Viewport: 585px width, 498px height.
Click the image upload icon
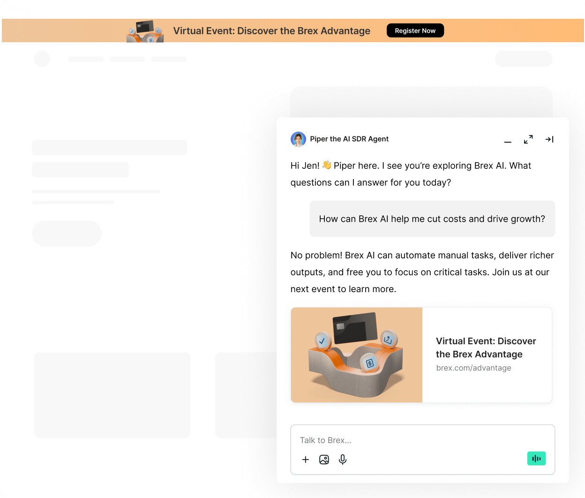(x=324, y=460)
